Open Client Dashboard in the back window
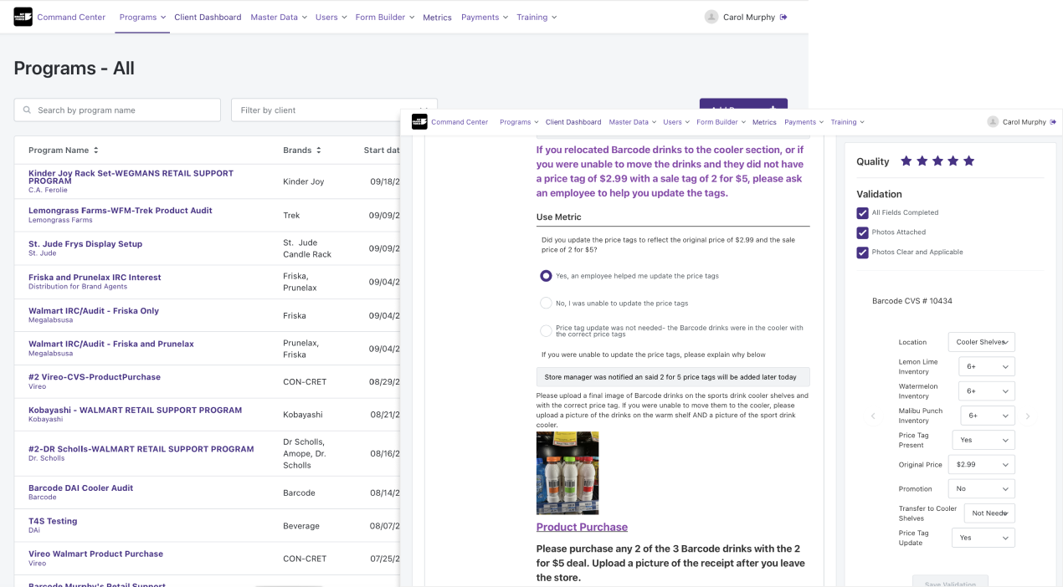Image resolution: width=1063 pixels, height=587 pixels. [x=208, y=17]
